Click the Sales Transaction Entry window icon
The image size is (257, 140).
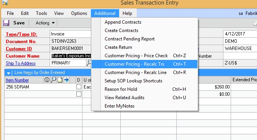tap(5, 2)
